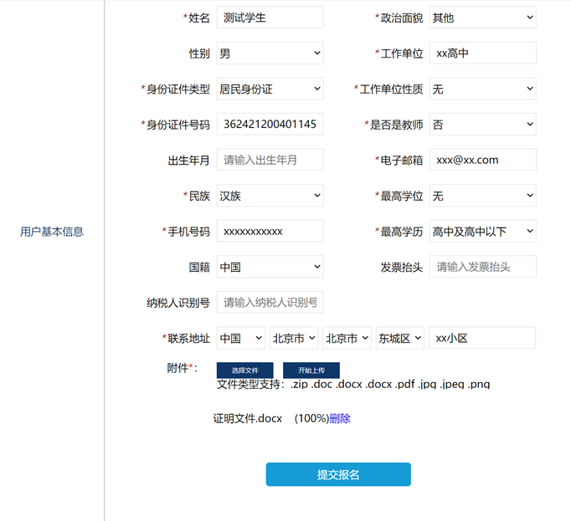Screen dimensions: 571x521
Task: Click the 选择文件 choose file button
Action: pyautogui.click(x=244, y=370)
